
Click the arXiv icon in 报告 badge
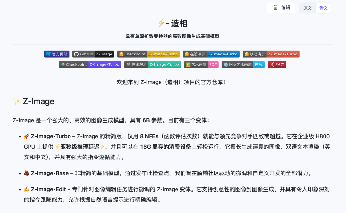point(272,64)
